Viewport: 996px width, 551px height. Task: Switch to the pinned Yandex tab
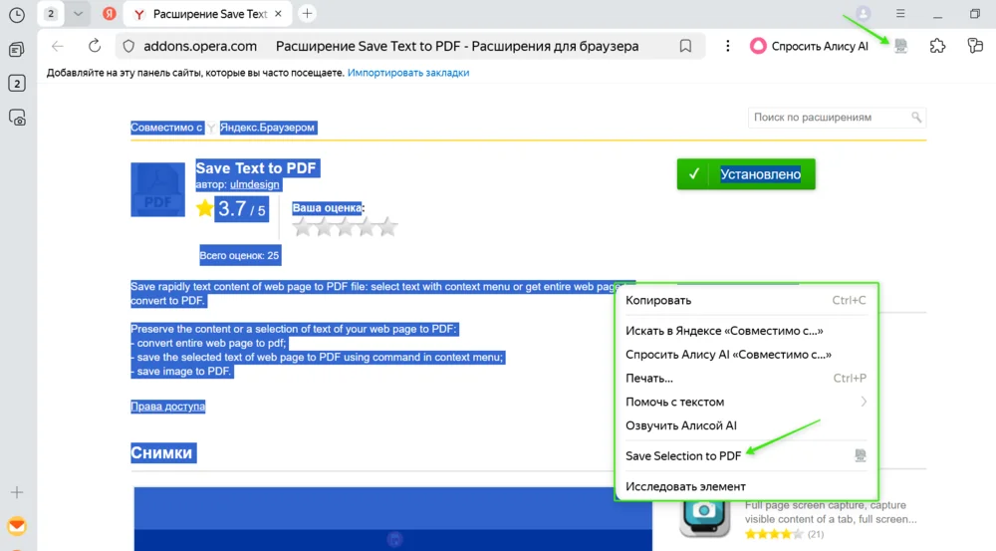click(110, 13)
